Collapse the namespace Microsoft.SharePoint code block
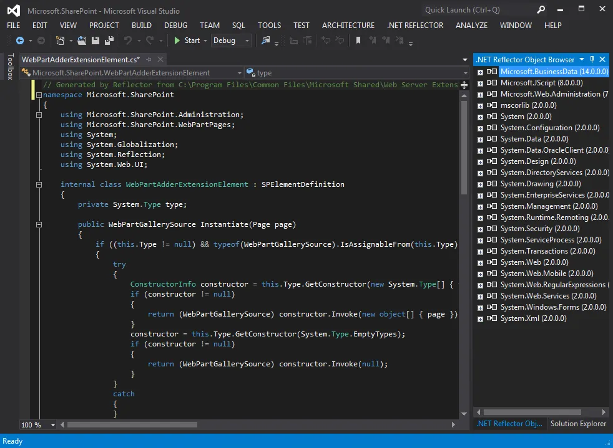 coord(39,95)
